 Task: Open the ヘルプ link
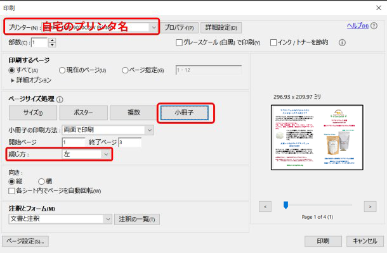(x=355, y=25)
